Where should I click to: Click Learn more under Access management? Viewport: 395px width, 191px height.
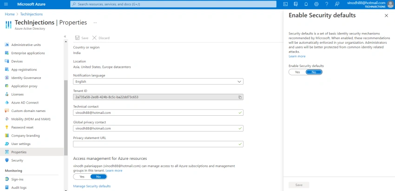pyautogui.click(x=114, y=171)
